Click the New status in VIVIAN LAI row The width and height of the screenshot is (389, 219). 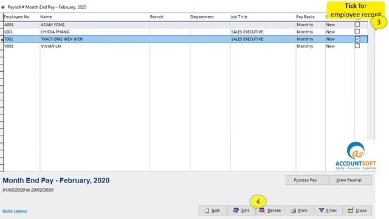click(331, 46)
